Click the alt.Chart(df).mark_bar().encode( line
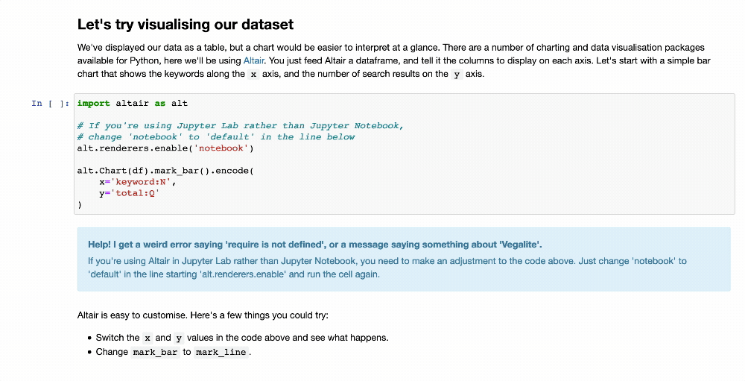The height and width of the screenshot is (381, 745). click(165, 171)
